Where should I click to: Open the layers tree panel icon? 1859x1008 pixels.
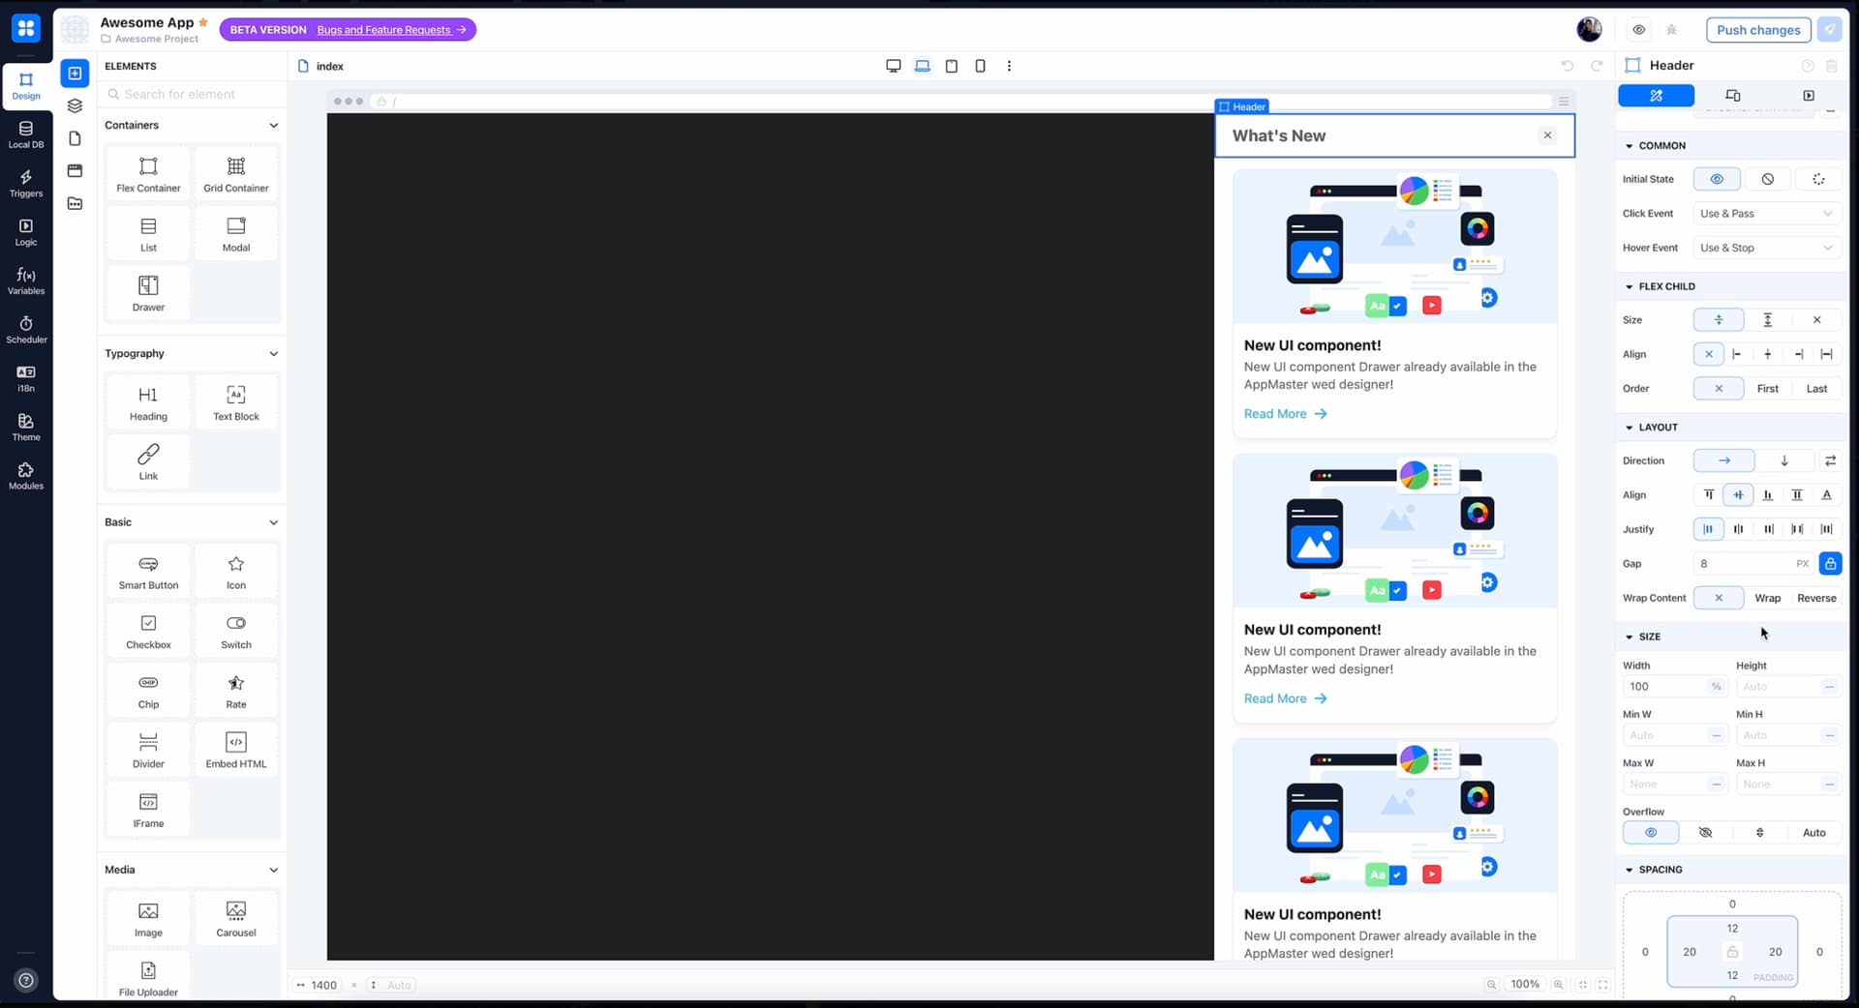pos(75,105)
